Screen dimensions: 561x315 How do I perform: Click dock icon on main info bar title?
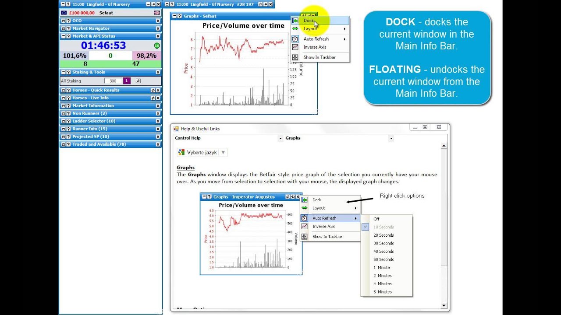(x=153, y=4)
